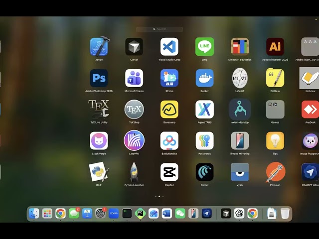Select the current middle page dot
Screen dimensions: 319x239
pos(159,196)
